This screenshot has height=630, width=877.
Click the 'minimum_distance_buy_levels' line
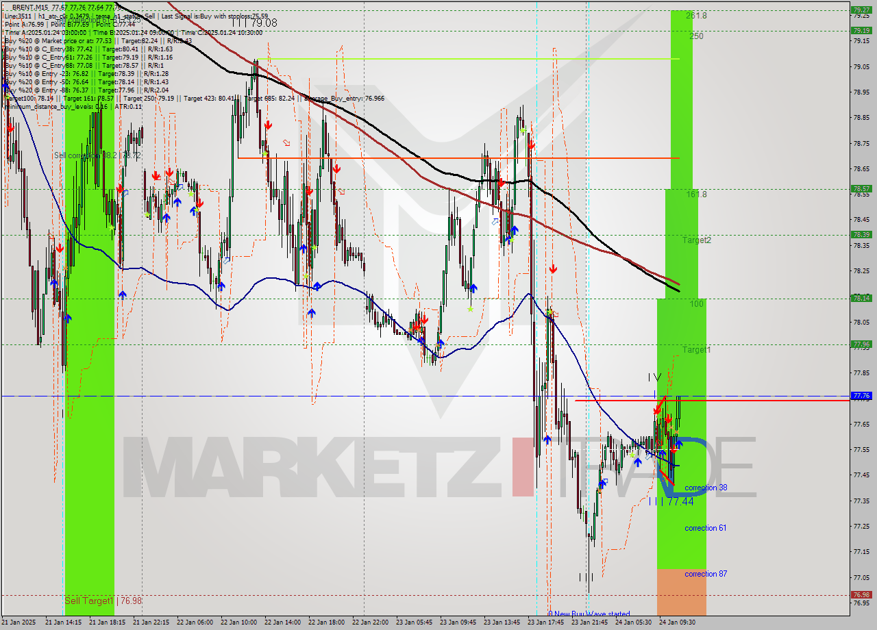click(73, 106)
